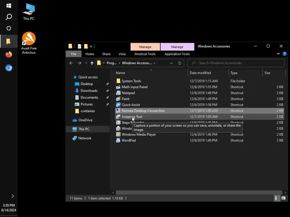Click the horizontal scrollbar in file list
Screen dimensions: 290x217
199,192
